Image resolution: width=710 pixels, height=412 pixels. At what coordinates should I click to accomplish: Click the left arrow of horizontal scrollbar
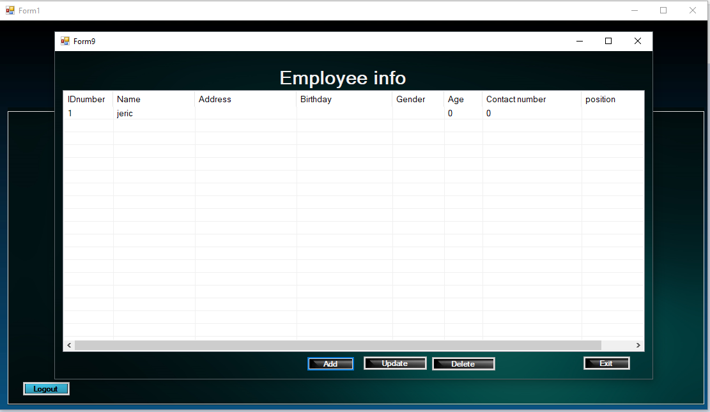point(69,345)
